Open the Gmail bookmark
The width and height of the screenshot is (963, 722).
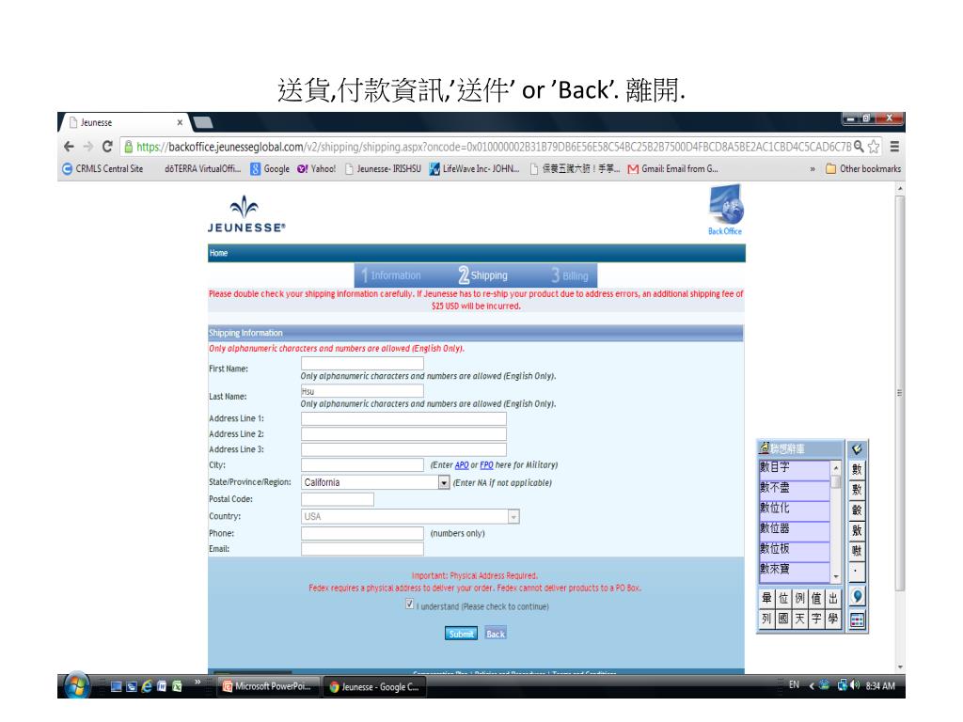tap(672, 169)
